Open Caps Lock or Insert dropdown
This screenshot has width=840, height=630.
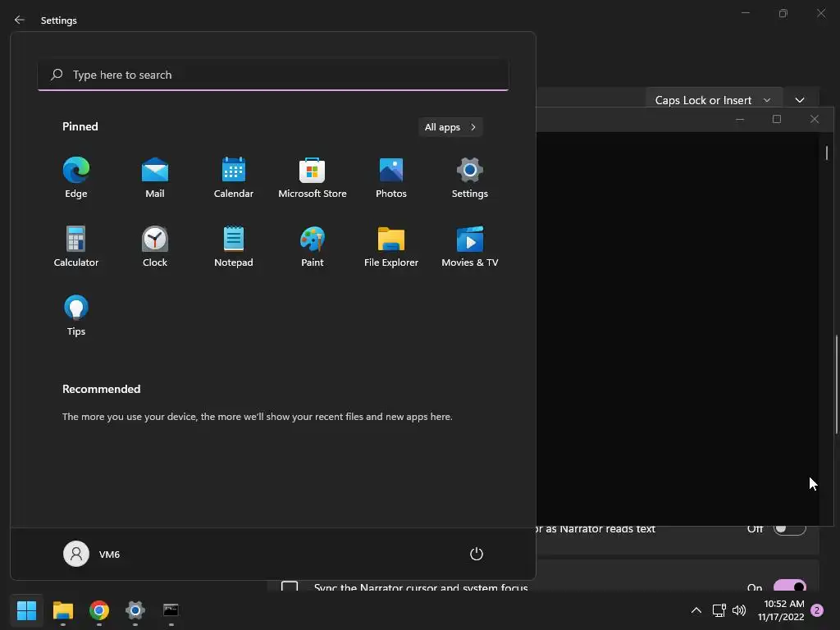pos(713,100)
